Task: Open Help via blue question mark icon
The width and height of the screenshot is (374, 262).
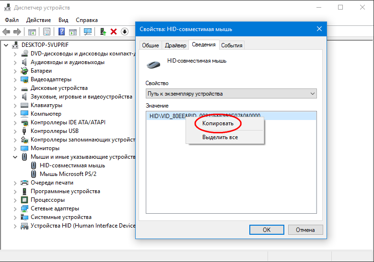Action: (61, 32)
